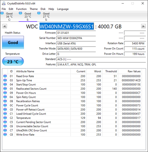Image resolution: width=148 pixels, height=152 pixels.
Task: Click the Current column header
Action: (78, 71)
